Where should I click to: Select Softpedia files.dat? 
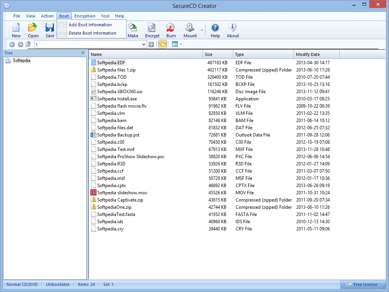tap(115, 127)
